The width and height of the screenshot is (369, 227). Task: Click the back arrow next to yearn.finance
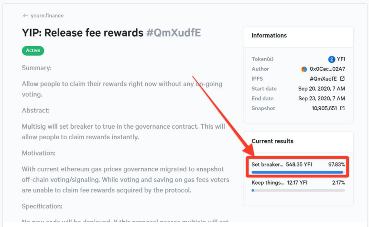click(x=25, y=16)
